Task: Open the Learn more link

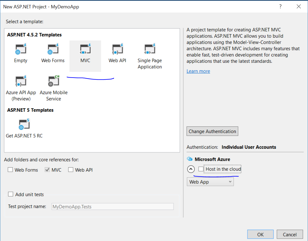Action: (198, 71)
